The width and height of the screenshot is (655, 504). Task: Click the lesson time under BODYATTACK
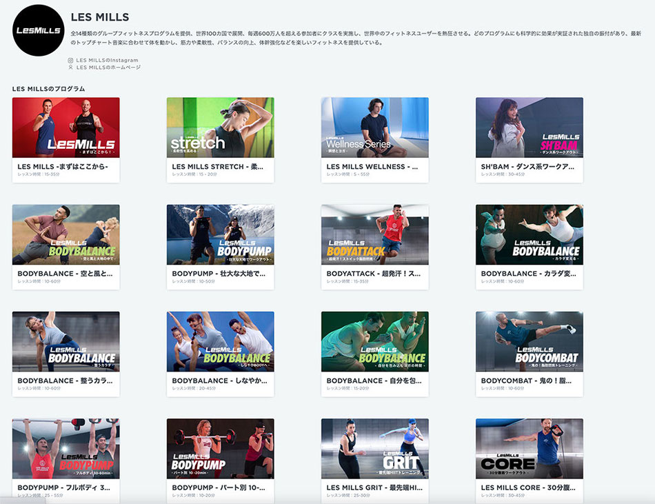[x=347, y=281]
